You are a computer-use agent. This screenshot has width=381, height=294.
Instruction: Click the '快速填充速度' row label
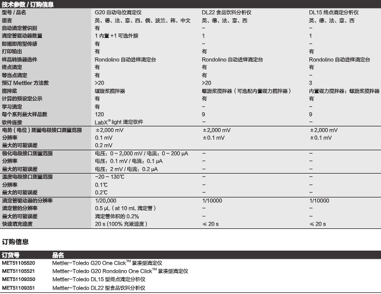point(17,223)
